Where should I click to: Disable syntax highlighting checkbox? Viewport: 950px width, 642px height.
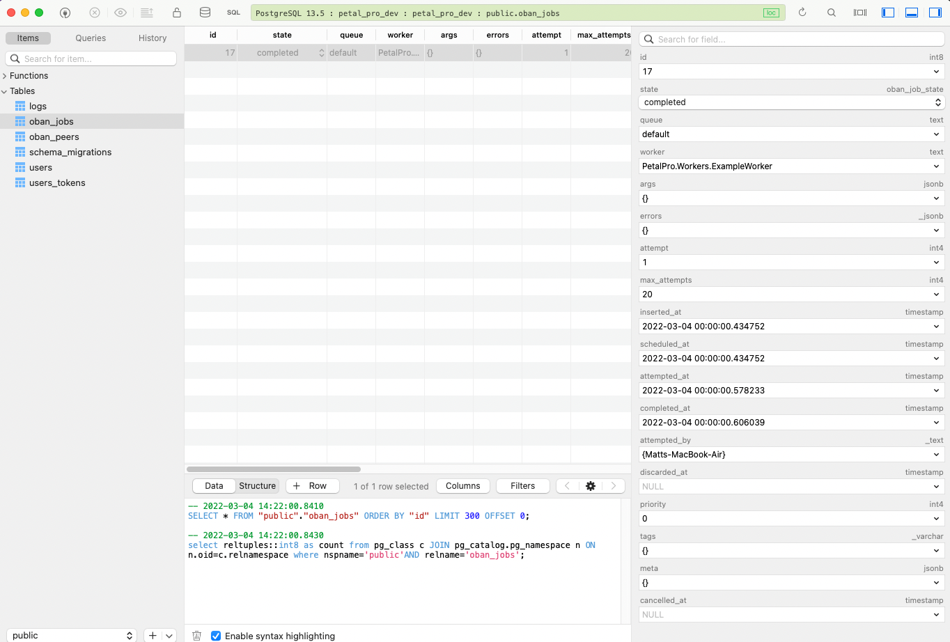click(216, 636)
